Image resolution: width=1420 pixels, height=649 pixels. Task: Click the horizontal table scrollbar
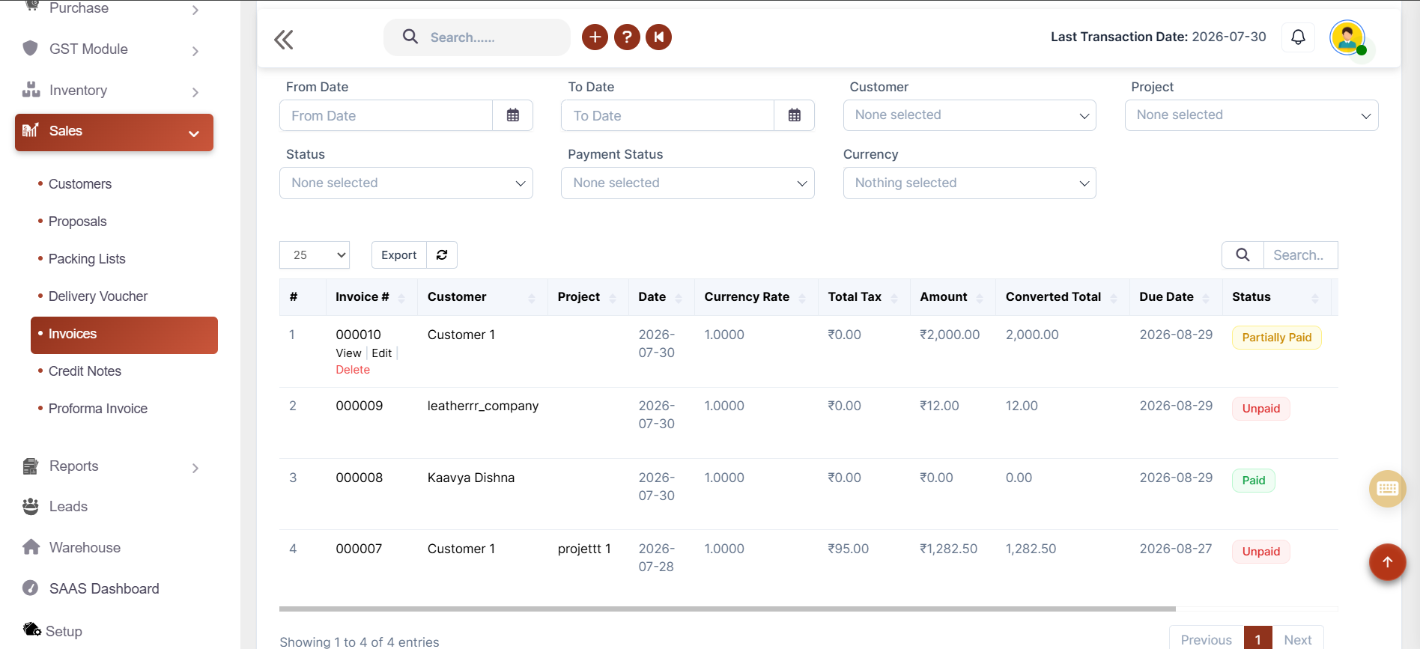tap(727, 609)
